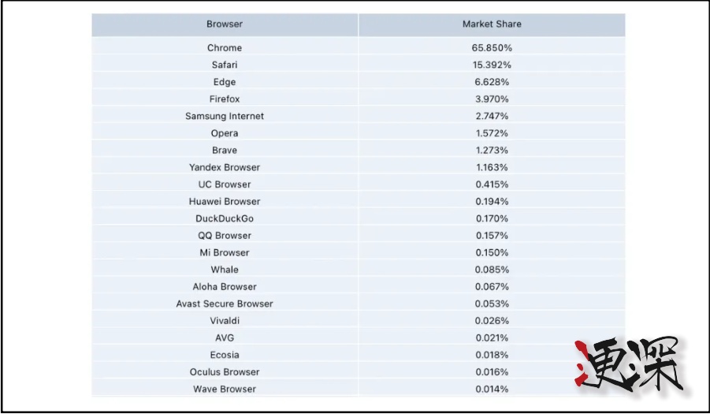Select the UC Browser entry
Screen dimensions: 710x414
(225, 185)
